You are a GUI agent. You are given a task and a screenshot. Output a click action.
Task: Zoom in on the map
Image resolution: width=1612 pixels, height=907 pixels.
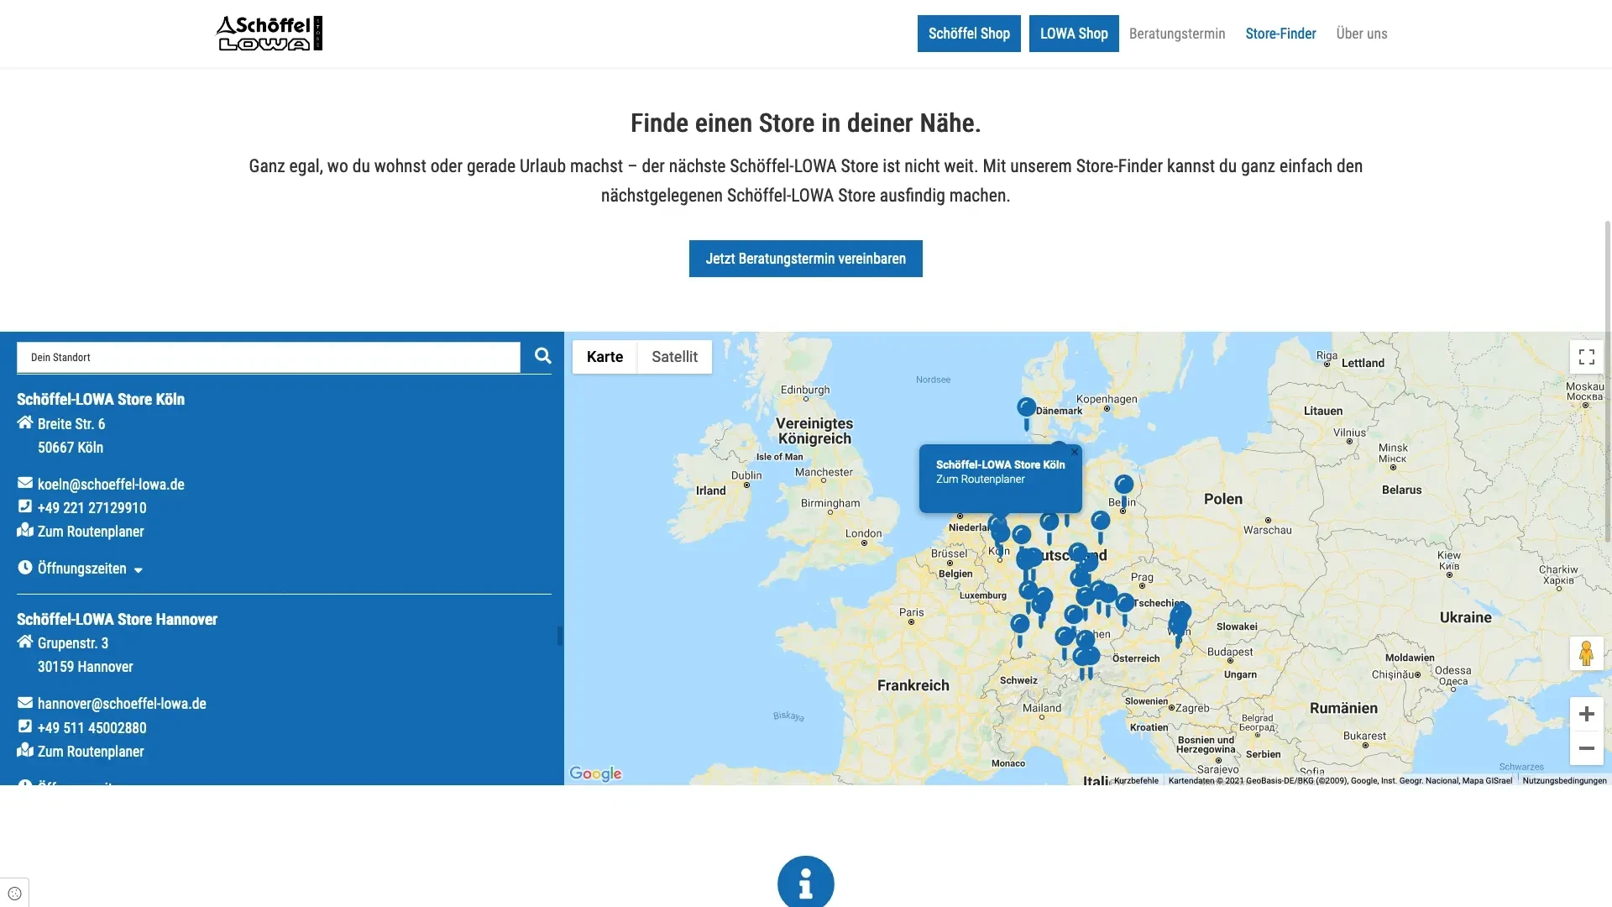pyautogui.click(x=1586, y=714)
